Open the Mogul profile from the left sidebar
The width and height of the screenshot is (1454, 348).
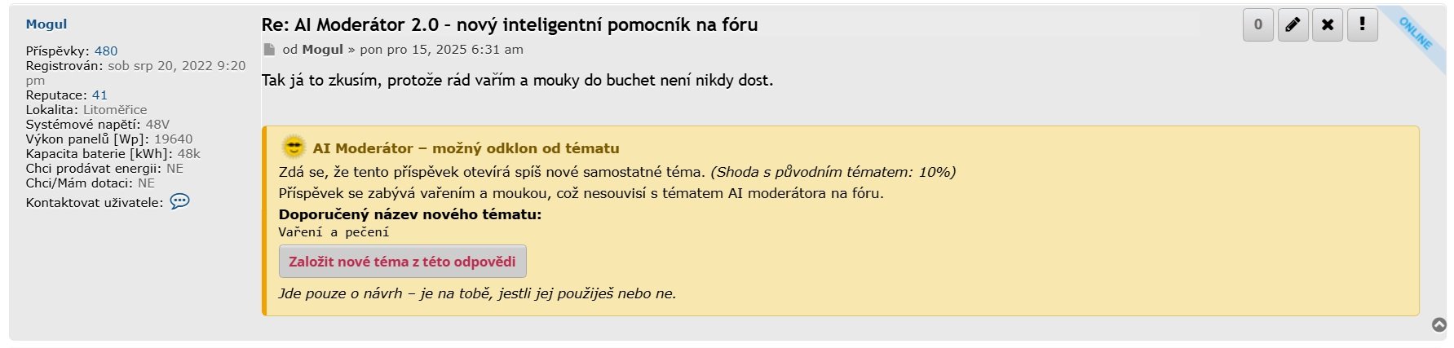(x=46, y=24)
